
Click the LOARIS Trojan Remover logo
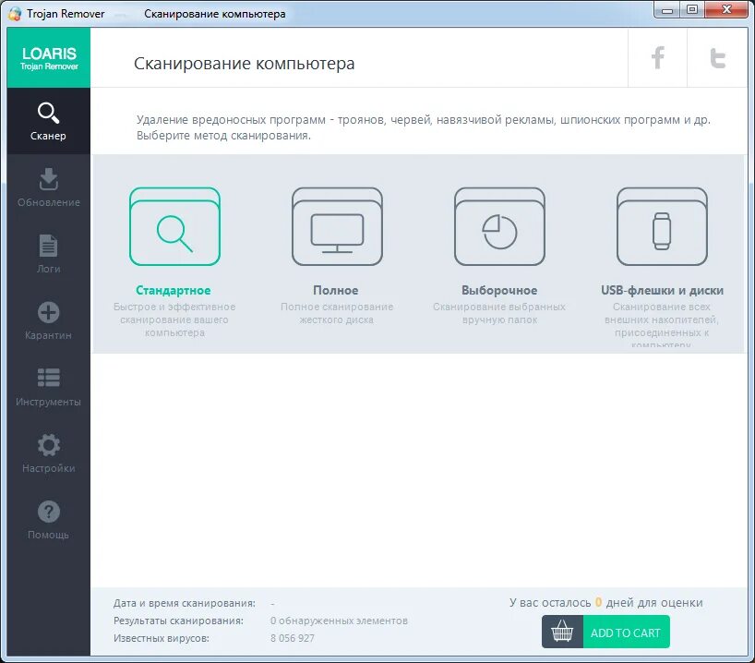pyautogui.click(x=47, y=57)
